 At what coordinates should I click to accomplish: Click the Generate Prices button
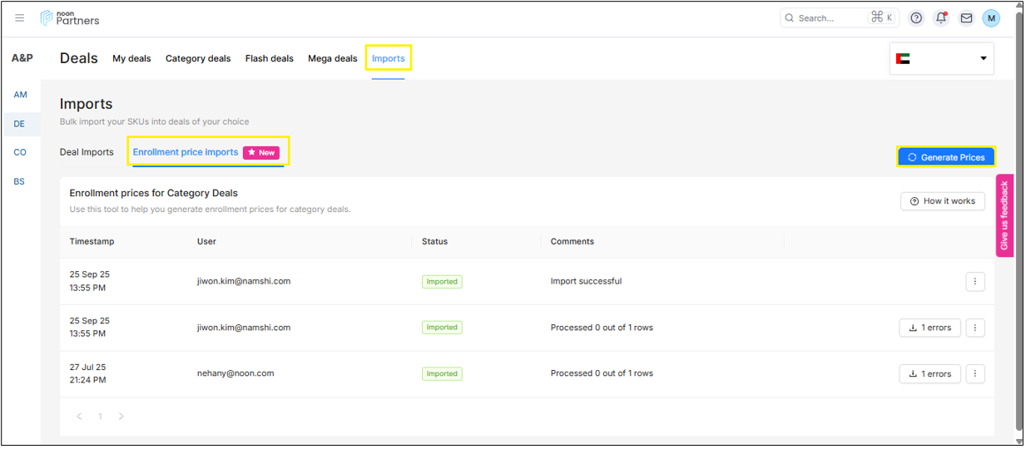pyautogui.click(x=945, y=157)
